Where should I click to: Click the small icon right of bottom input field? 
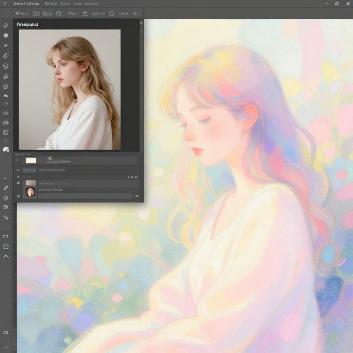coord(137,196)
